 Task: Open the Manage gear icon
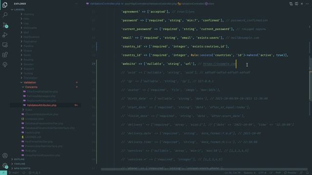click(5, 165)
